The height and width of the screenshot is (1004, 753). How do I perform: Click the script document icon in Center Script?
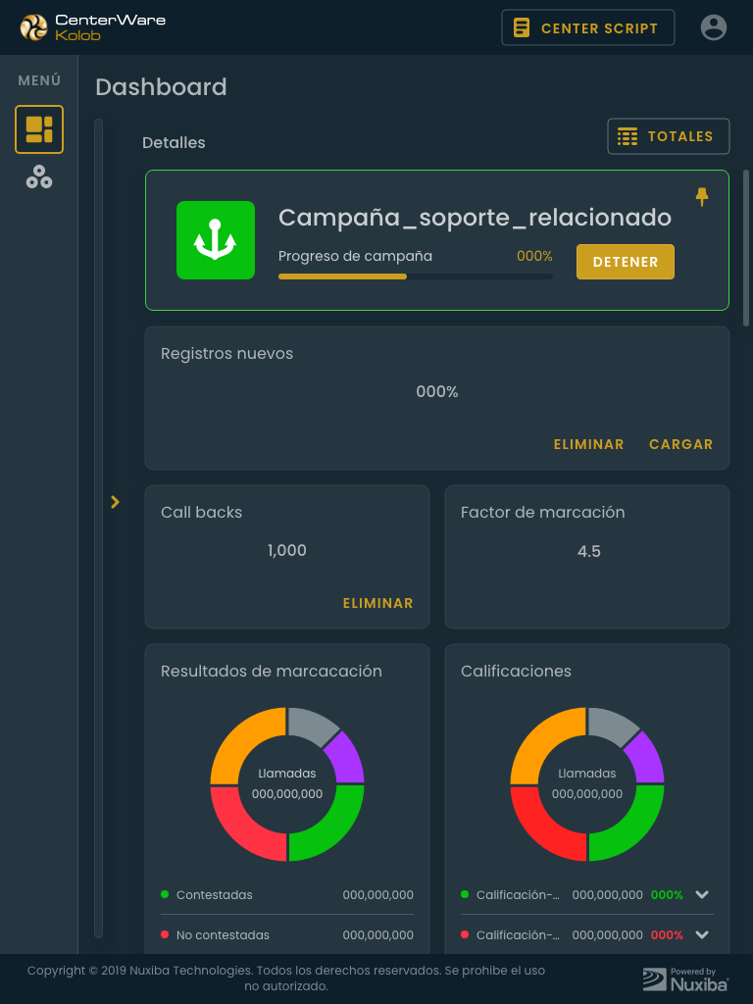tap(522, 28)
